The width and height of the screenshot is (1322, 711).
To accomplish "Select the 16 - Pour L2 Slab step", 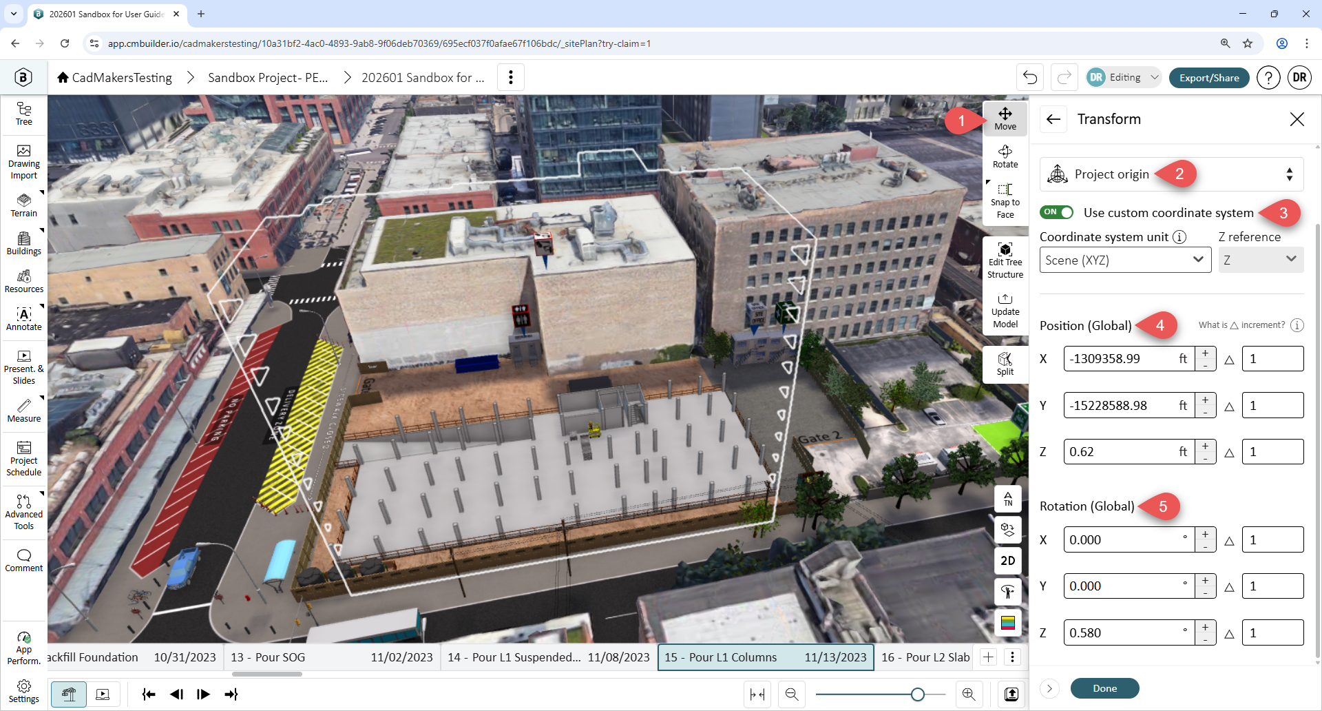I will pos(925,657).
